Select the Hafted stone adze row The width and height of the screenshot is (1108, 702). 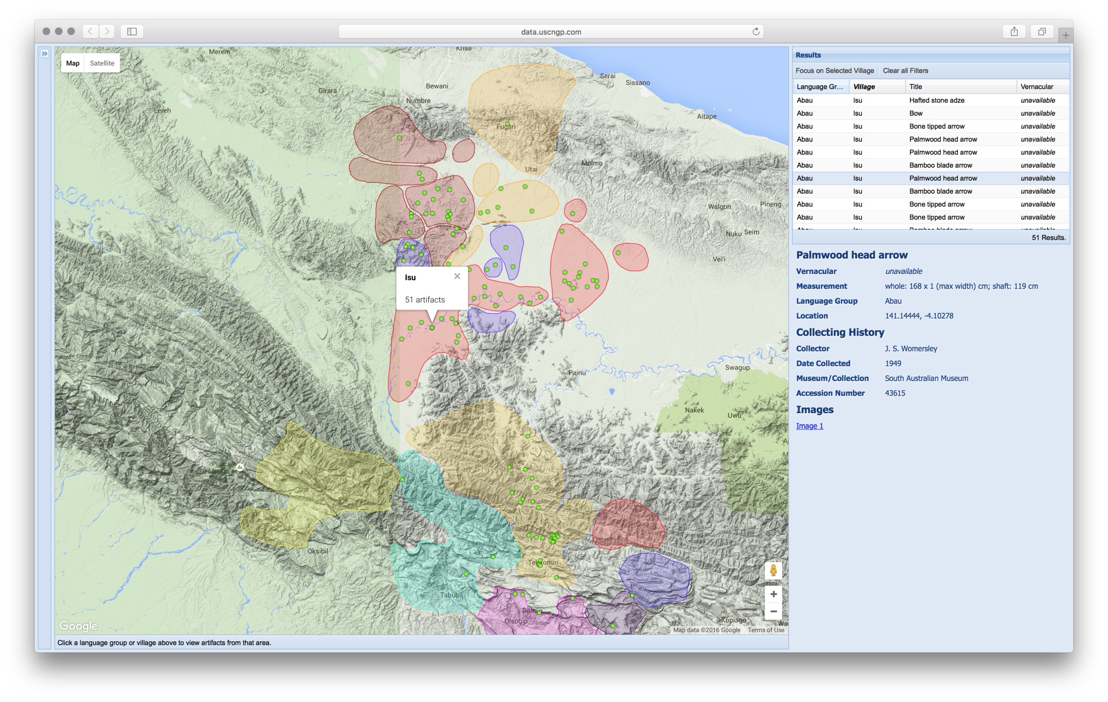pyautogui.click(x=936, y=100)
